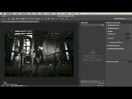The image size is (132, 99).
Task: Open the Fenster menu
Action: coord(73,13)
